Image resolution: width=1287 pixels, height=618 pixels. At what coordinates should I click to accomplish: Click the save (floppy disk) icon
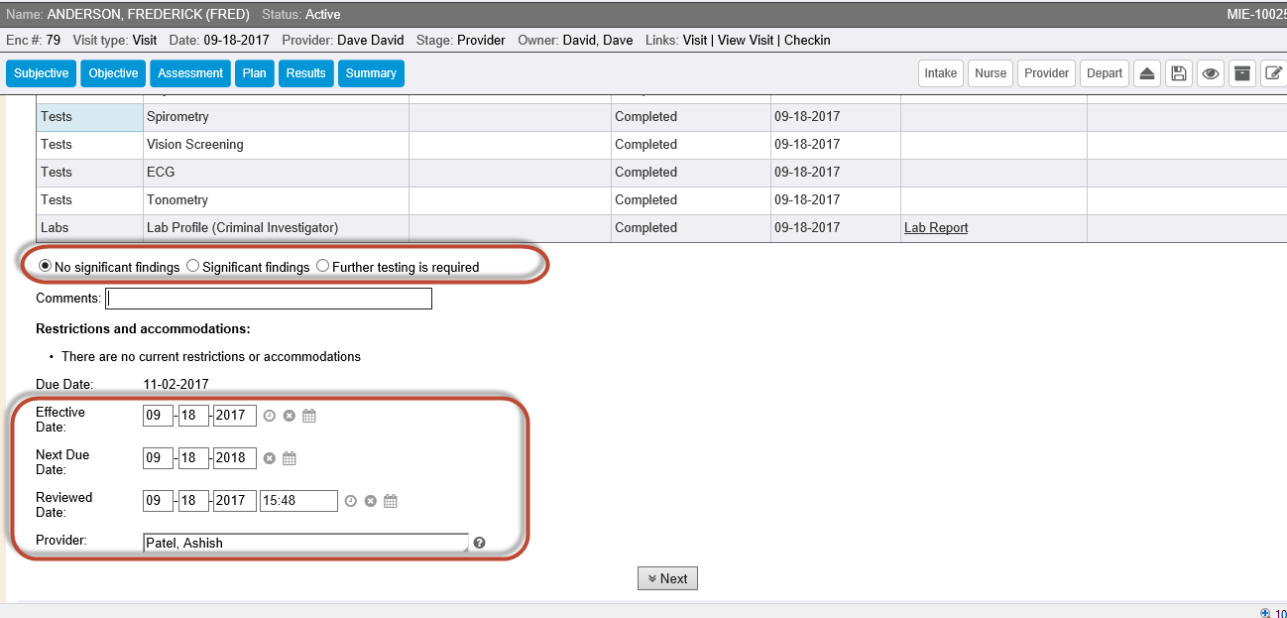pyautogui.click(x=1178, y=73)
